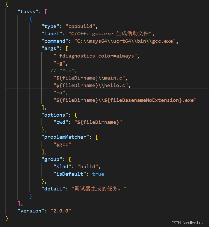Click the "tasks" key name
Viewport: 209px width, 227px height.
[x=28, y=12]
